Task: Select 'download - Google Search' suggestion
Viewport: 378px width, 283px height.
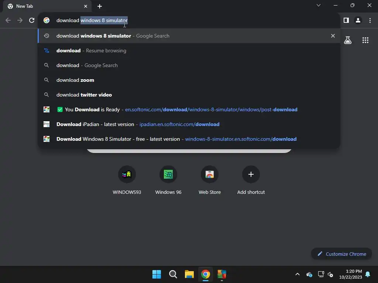Action: point(189,65)
